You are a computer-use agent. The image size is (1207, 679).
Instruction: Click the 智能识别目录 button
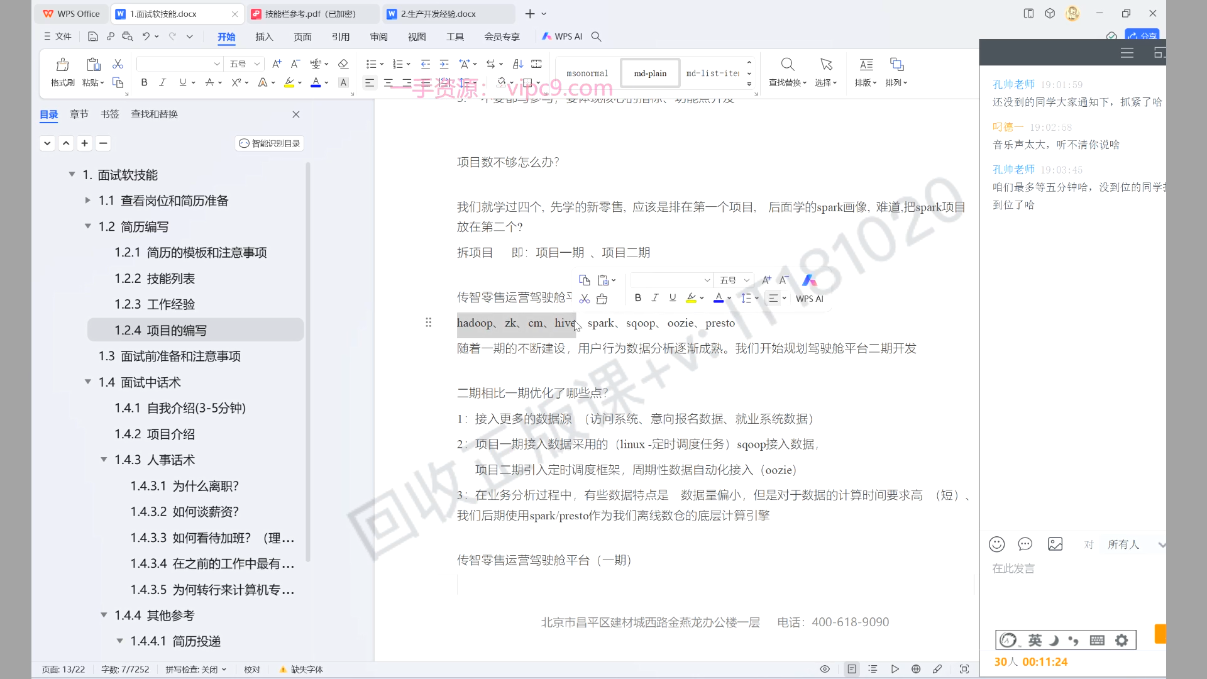(270, 143)
